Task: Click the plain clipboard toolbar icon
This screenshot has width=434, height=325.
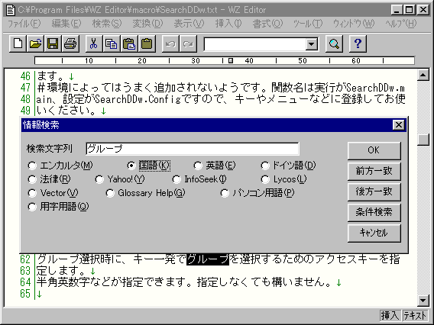Action: tap(147, 43)
